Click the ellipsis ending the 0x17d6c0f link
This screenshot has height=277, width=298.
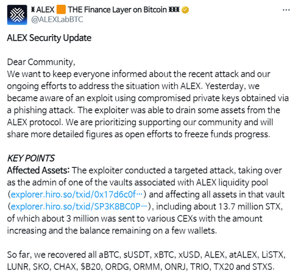tap(140, 195)
